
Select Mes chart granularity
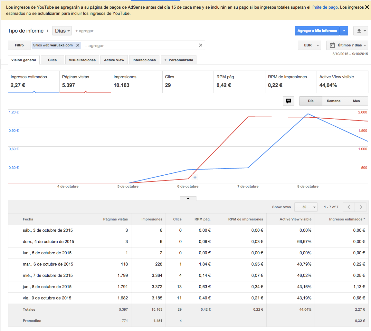coord(356,101)
